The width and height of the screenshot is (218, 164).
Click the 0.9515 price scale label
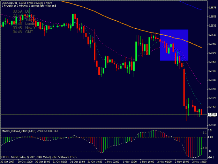212,35
